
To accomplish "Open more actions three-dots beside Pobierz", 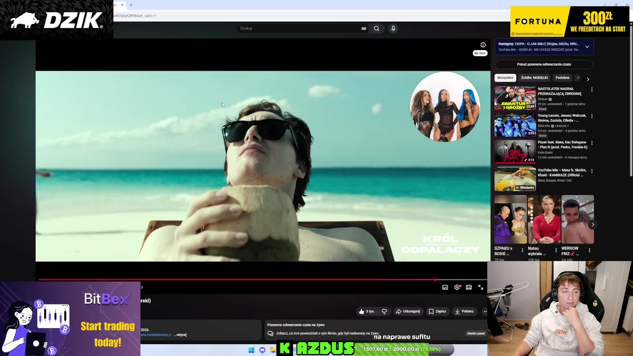I will pyautogui.click(x=485, y=311).
